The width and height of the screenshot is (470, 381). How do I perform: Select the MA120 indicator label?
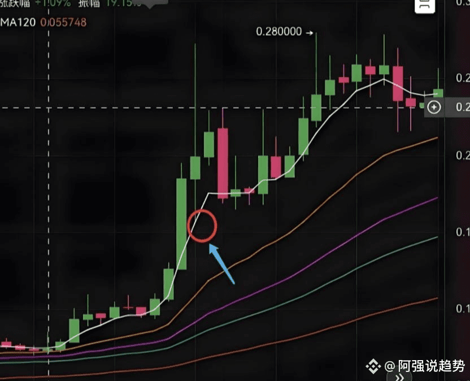click(x=18, y=23)
